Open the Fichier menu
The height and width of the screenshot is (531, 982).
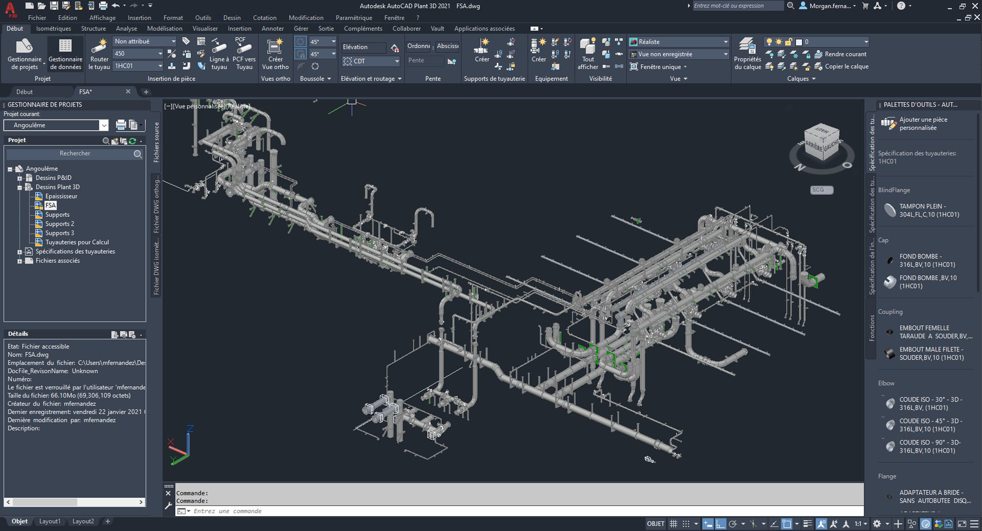(x=37, y=18)
